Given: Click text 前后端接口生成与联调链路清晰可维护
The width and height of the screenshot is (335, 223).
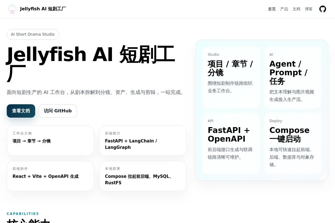Looking at the screenshot, I should (230, 153).
